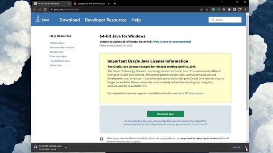The width and height of the screenshot is (273, 153).
Task: Click the site lock icon in address bar
Action: [x=52, y=9]
